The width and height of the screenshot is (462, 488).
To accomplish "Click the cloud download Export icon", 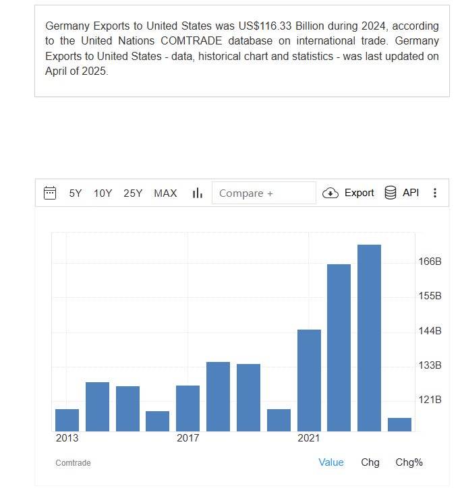I will point(330,193).
